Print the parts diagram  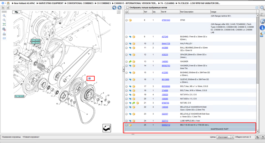(x=4, y=34)
